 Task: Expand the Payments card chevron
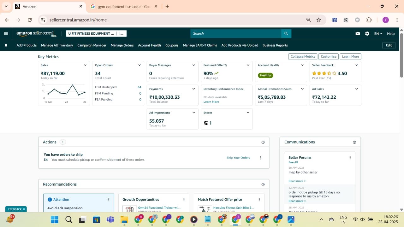(x=193, y=89)
